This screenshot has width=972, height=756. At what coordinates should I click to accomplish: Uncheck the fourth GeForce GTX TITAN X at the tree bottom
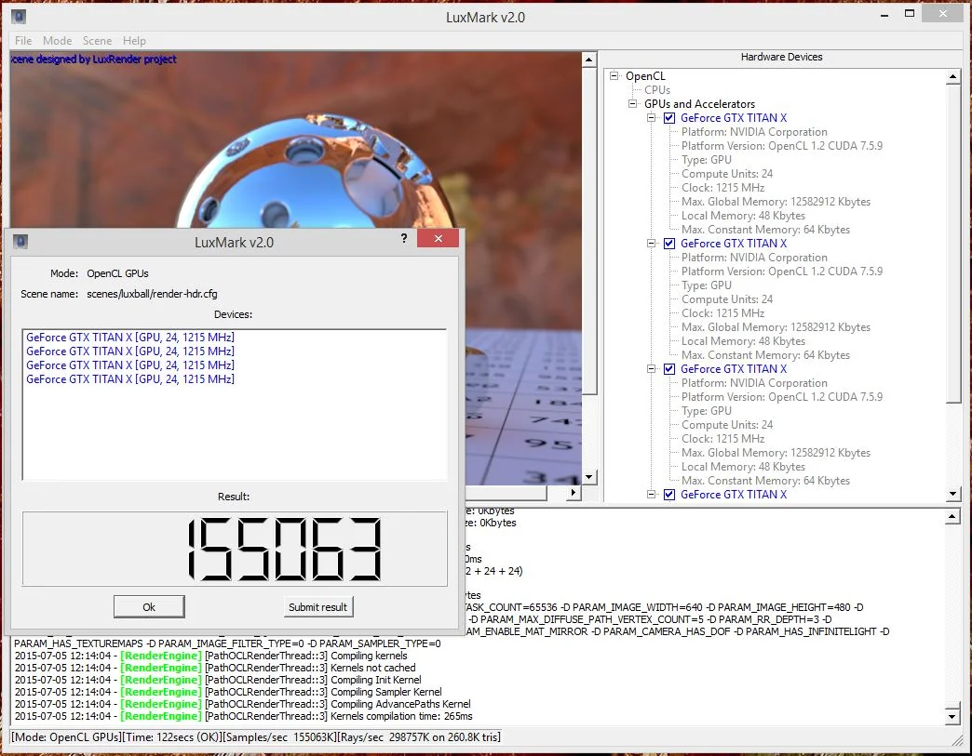[x=669, y=495]
